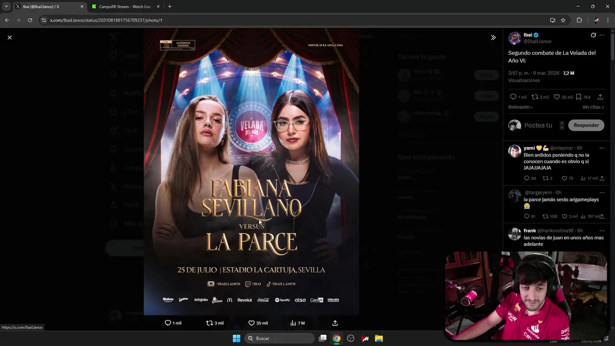
Task: Click the La Velada poster image
Action: pyautogui.click(x=251, y=172)
